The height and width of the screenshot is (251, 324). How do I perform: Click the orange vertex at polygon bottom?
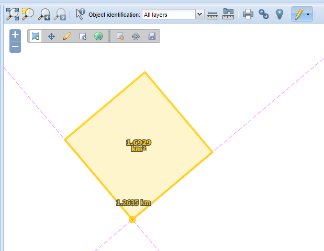(132, 220)
